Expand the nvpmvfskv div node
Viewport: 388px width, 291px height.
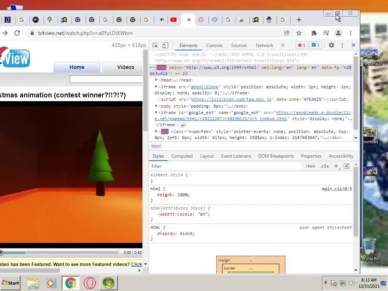(156, 131)
